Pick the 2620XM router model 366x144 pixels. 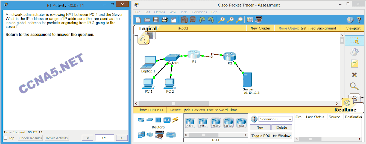pos(215,123)
